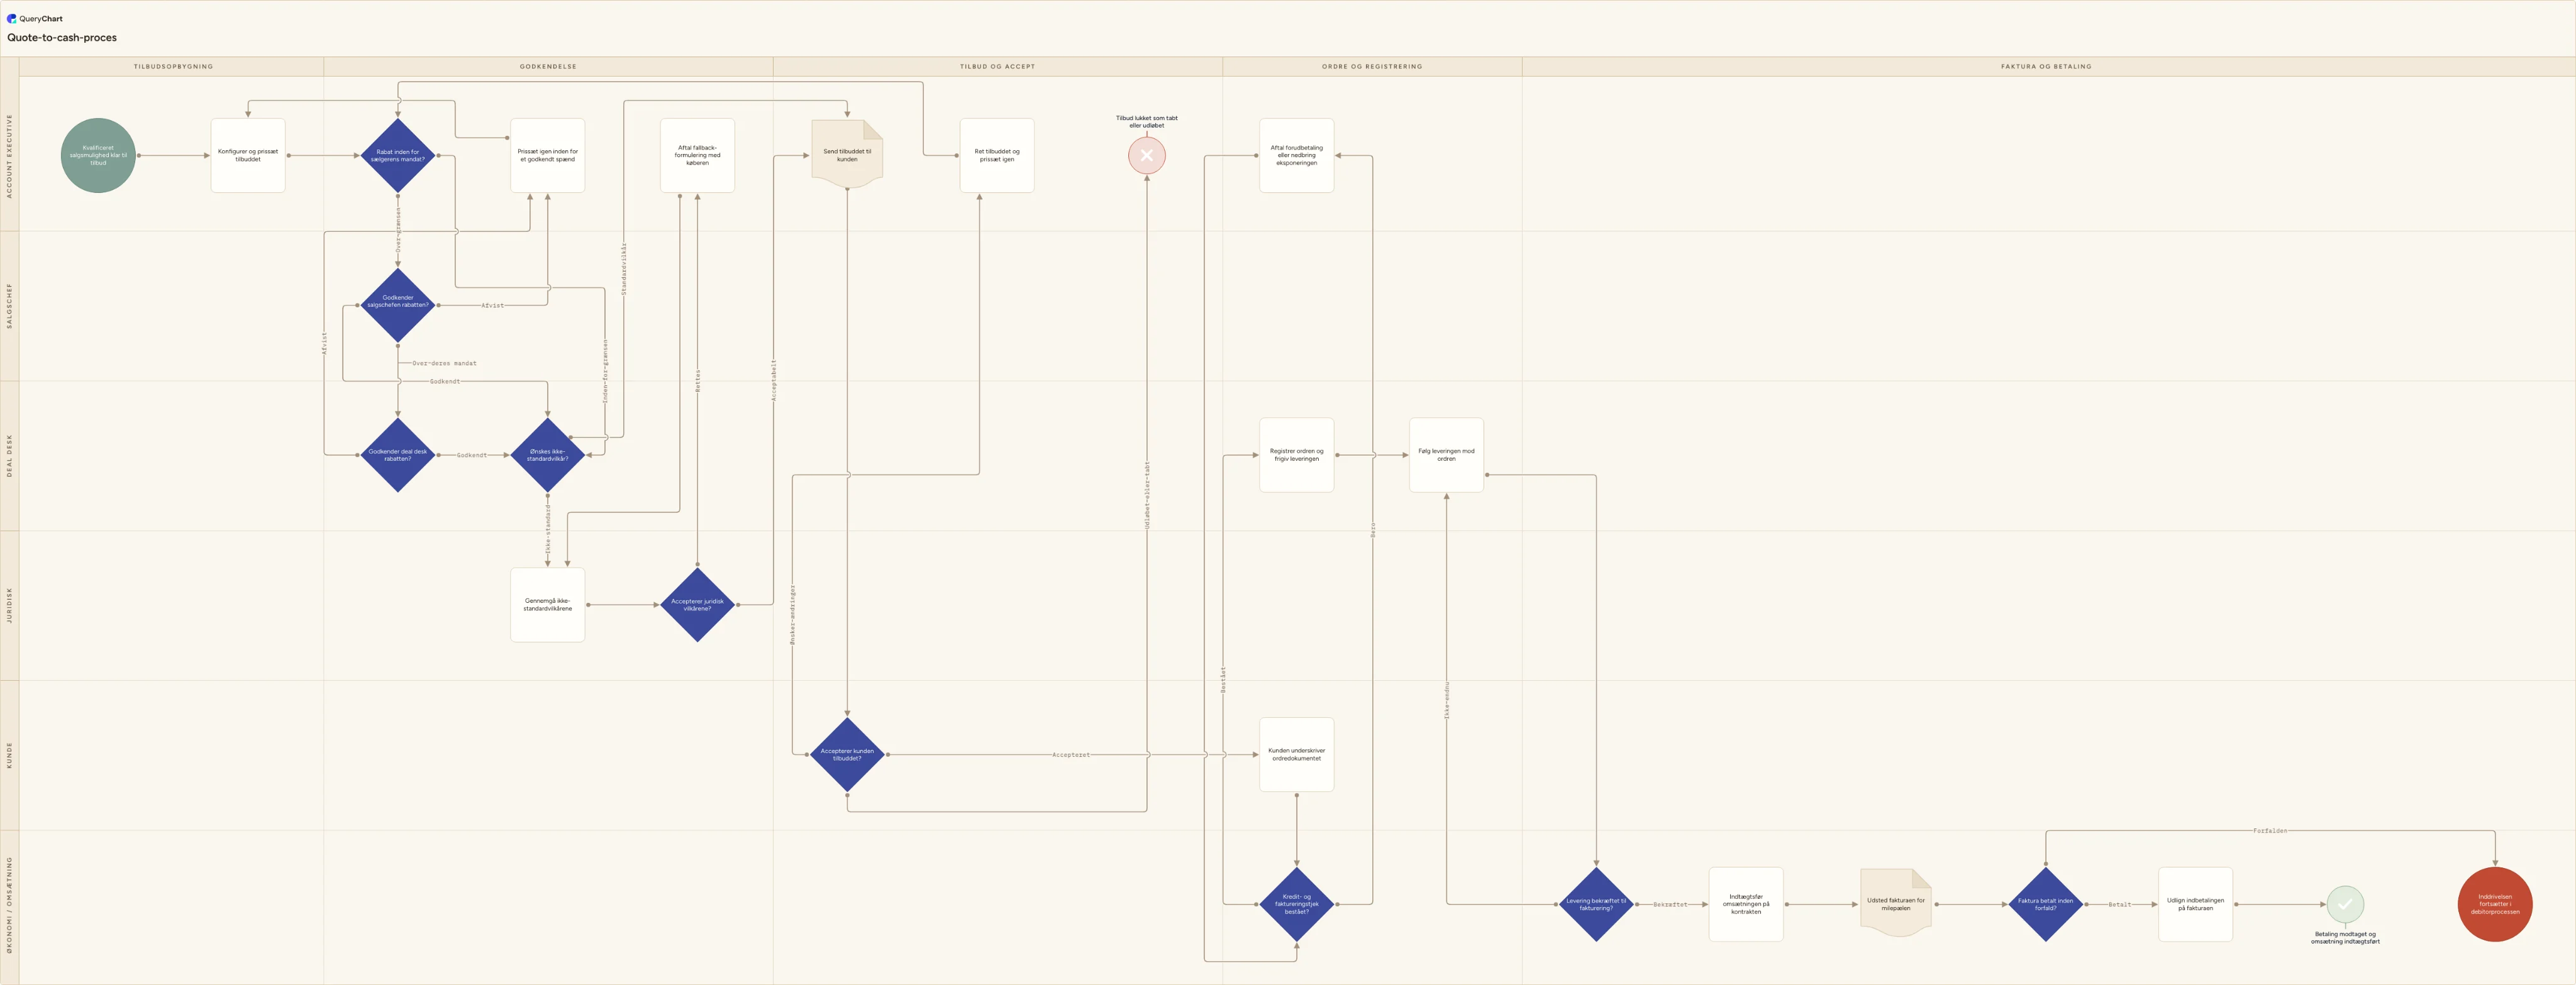Click the 'Quote-to-cash-proces' diagram title

coord(62,38)
